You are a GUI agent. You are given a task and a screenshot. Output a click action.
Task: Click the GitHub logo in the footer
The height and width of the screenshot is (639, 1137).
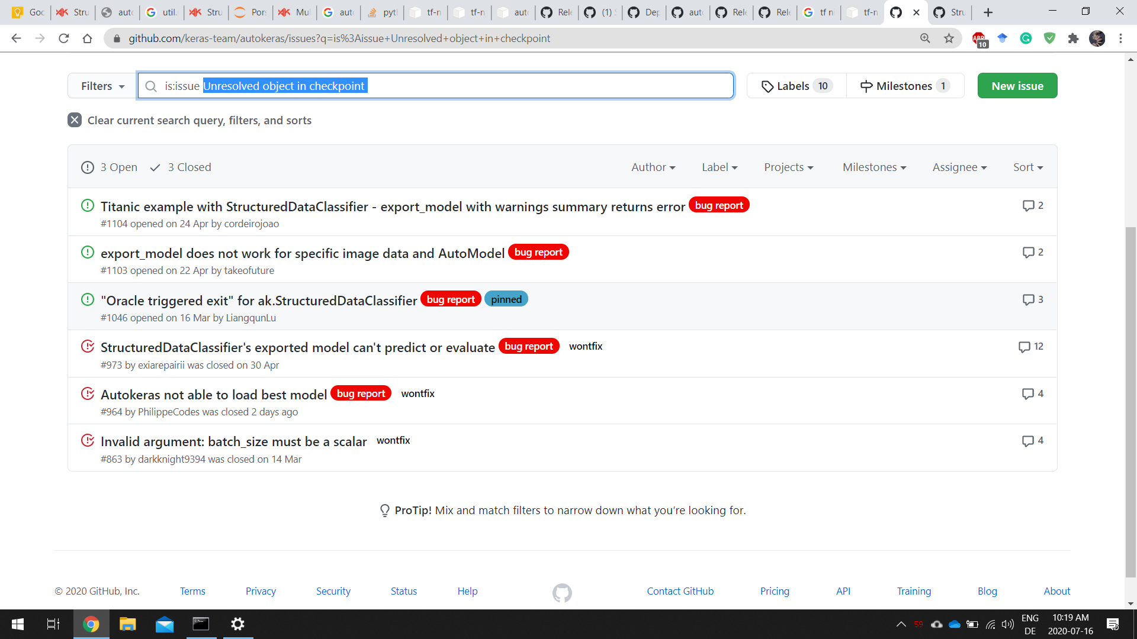pyautogui.click(x=562, y=592)
